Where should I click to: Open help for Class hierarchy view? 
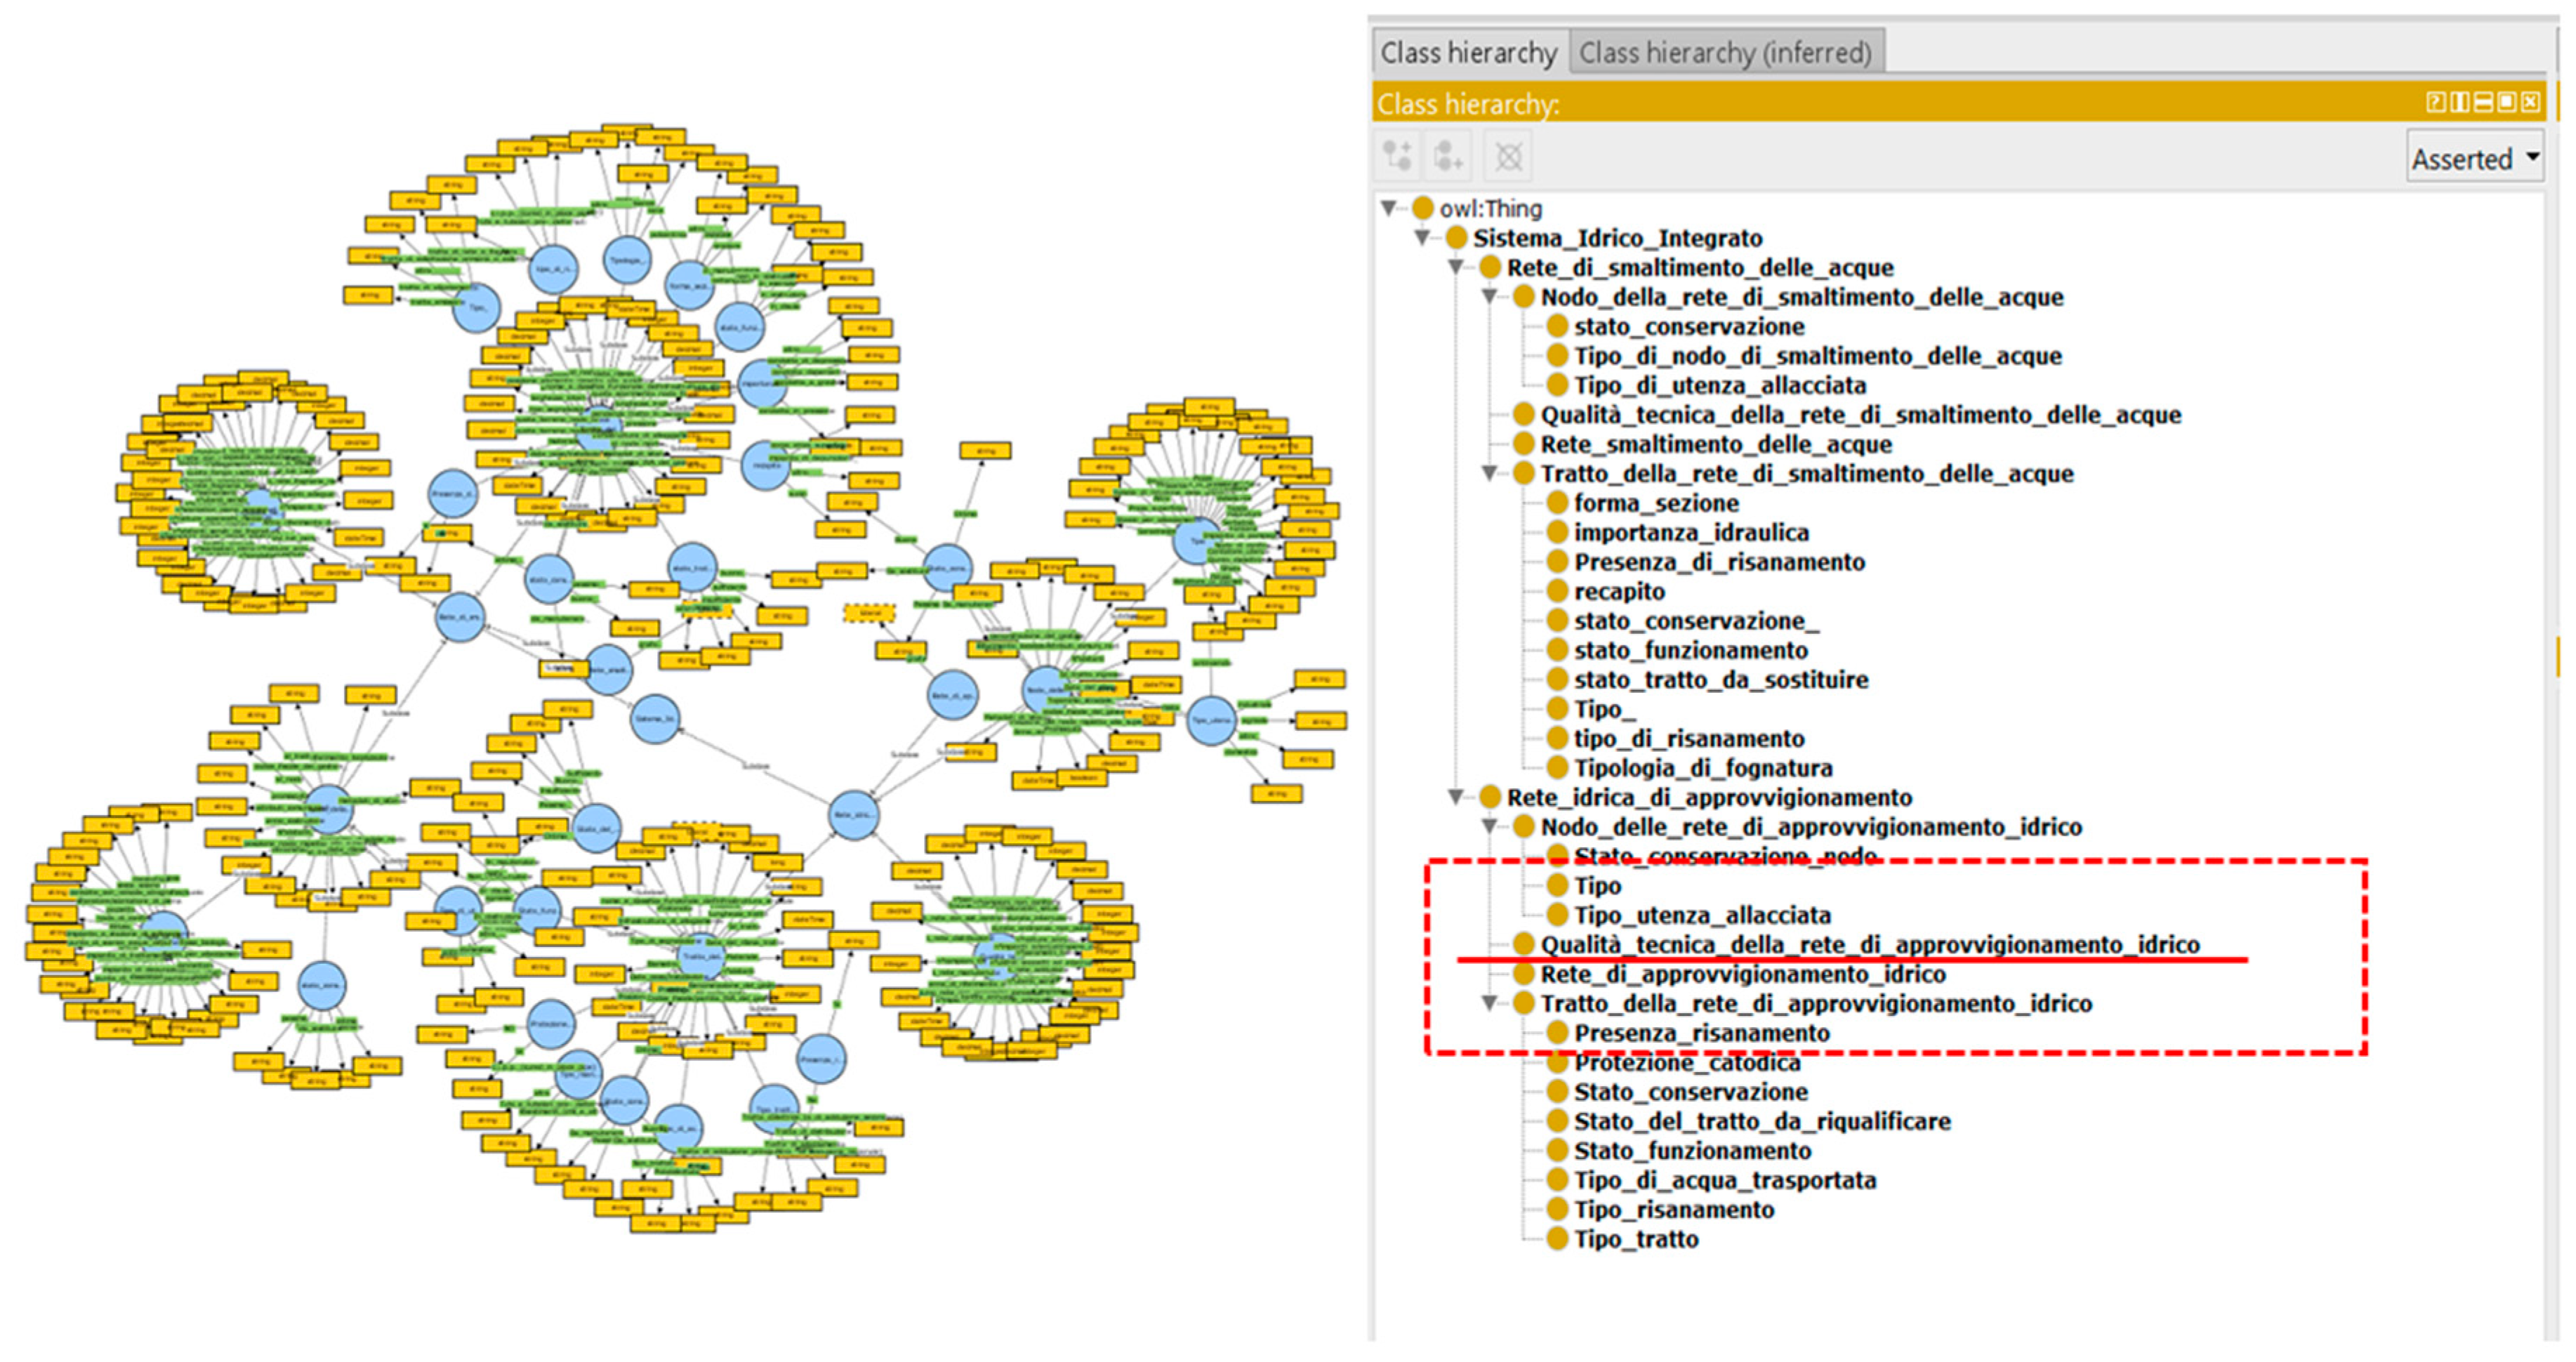tap(2436, 102)
